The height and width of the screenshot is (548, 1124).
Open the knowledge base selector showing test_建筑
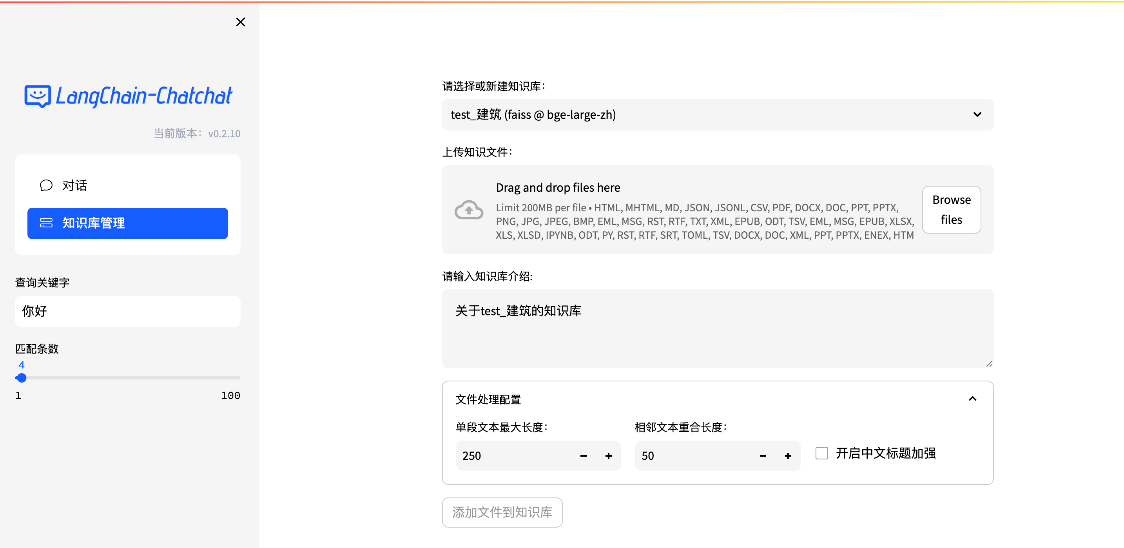click(718, 114)
